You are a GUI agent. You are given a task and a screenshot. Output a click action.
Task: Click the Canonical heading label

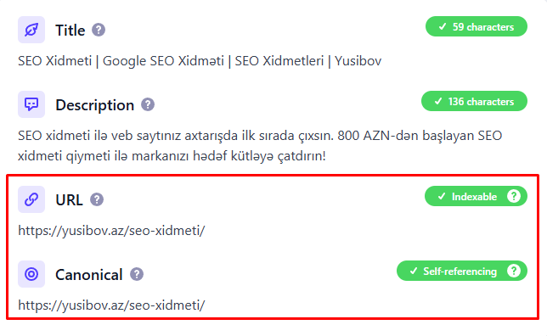(x=89, y=275)
